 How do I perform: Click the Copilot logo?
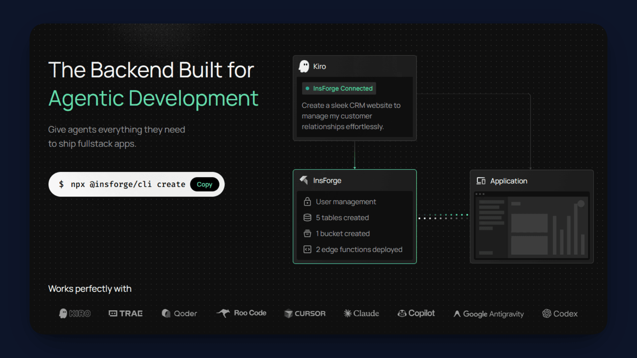(416, 313)
